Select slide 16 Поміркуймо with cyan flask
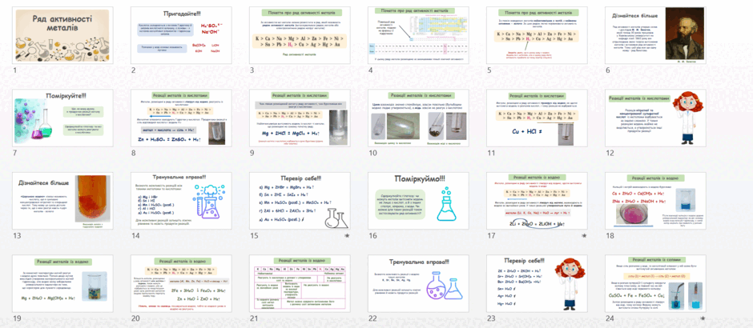The image size is (753, 328). click(418, 201)
